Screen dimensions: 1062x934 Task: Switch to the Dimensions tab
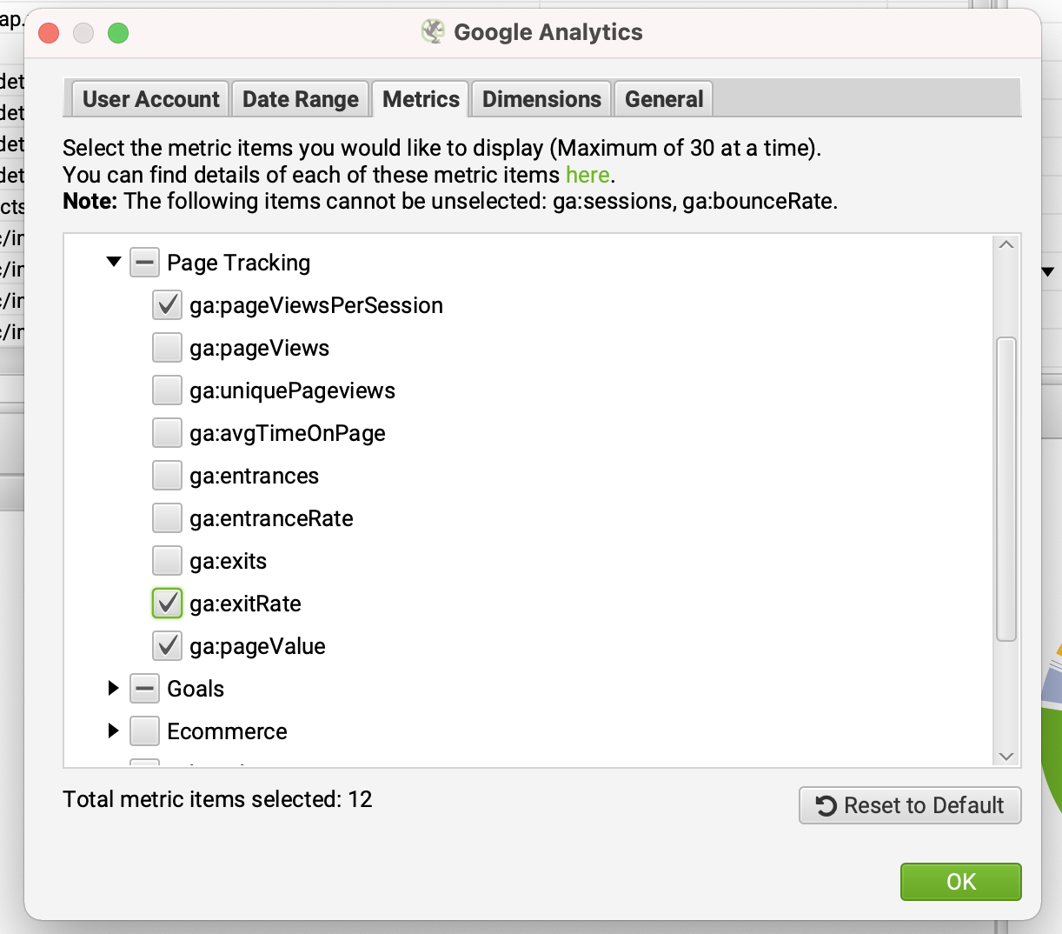541,99
